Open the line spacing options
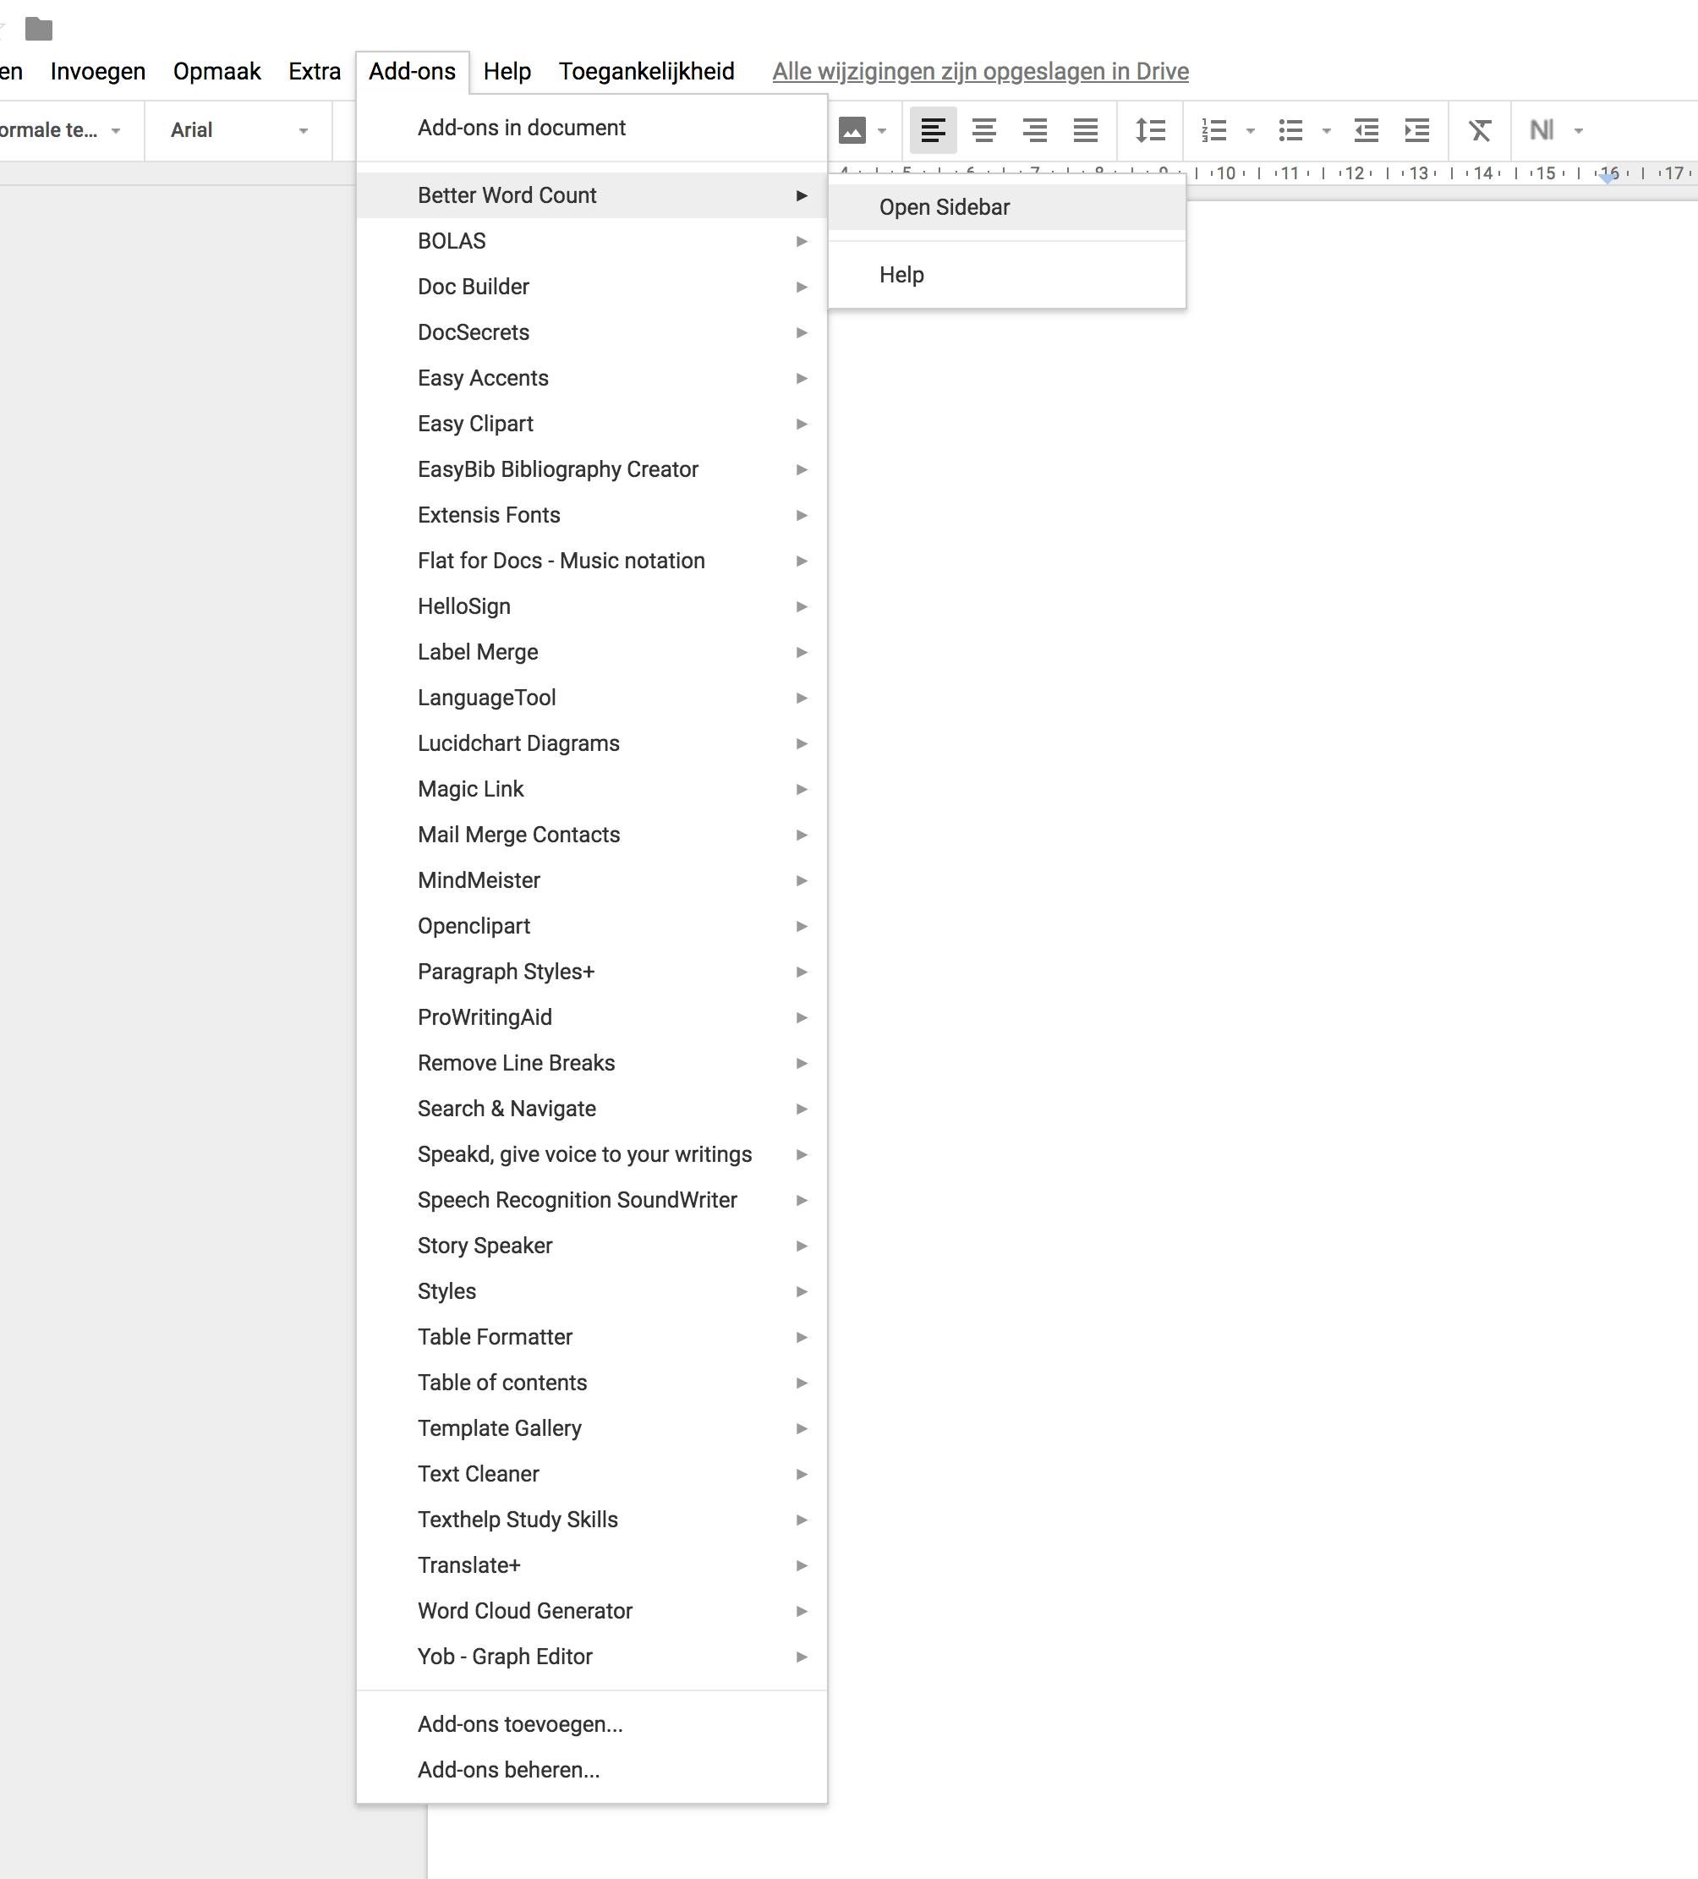The image size is (1698, 1879). [1150, 130]
